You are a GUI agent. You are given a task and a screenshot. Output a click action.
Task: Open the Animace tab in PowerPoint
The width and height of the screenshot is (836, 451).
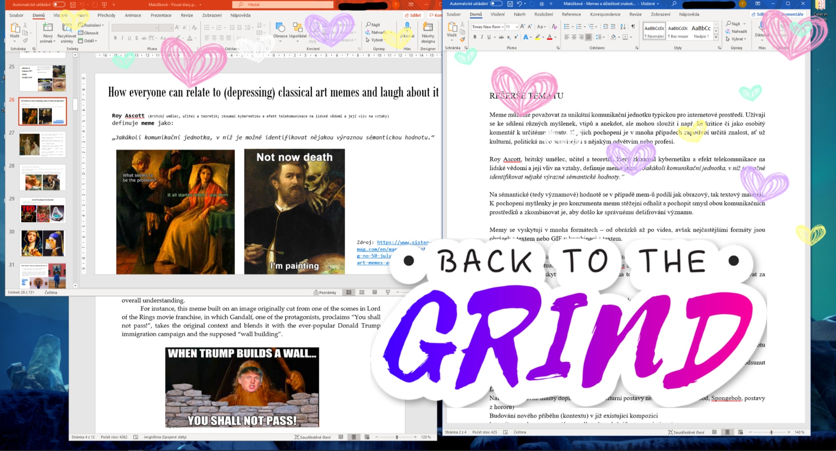tap(133, 15)
